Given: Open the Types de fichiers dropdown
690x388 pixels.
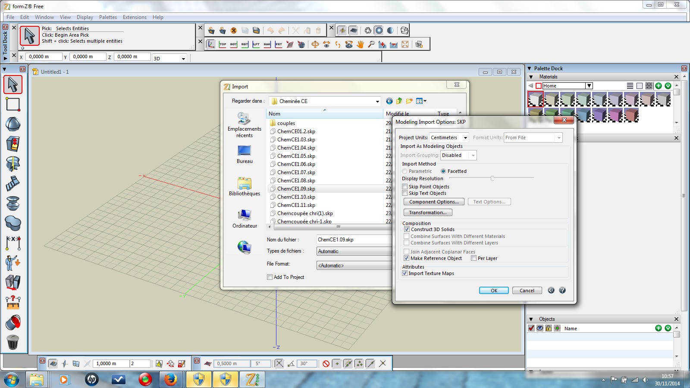Looking at the screenshot, I should click(354, 251).
